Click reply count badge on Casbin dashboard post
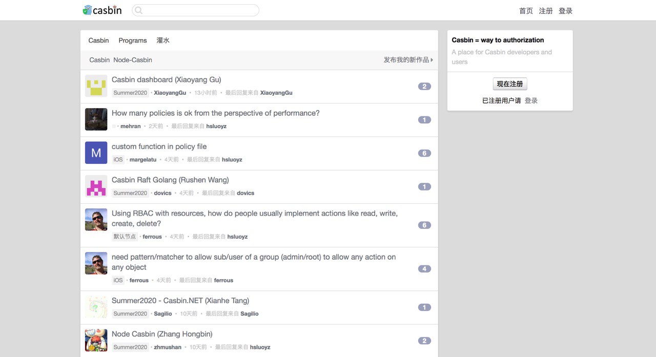656x357 pixels. point(424,87)
